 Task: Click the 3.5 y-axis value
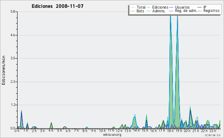pyautogui.click(x=13, y=58)
